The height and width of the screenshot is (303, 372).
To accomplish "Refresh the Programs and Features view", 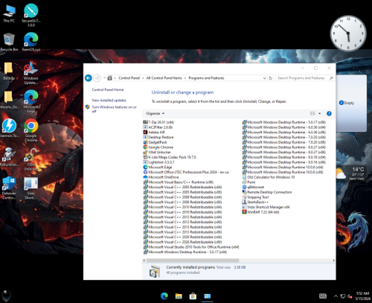I will coord(271,78).
